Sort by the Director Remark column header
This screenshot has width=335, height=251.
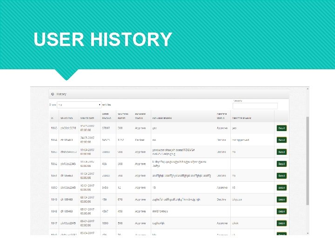[241, 118]
